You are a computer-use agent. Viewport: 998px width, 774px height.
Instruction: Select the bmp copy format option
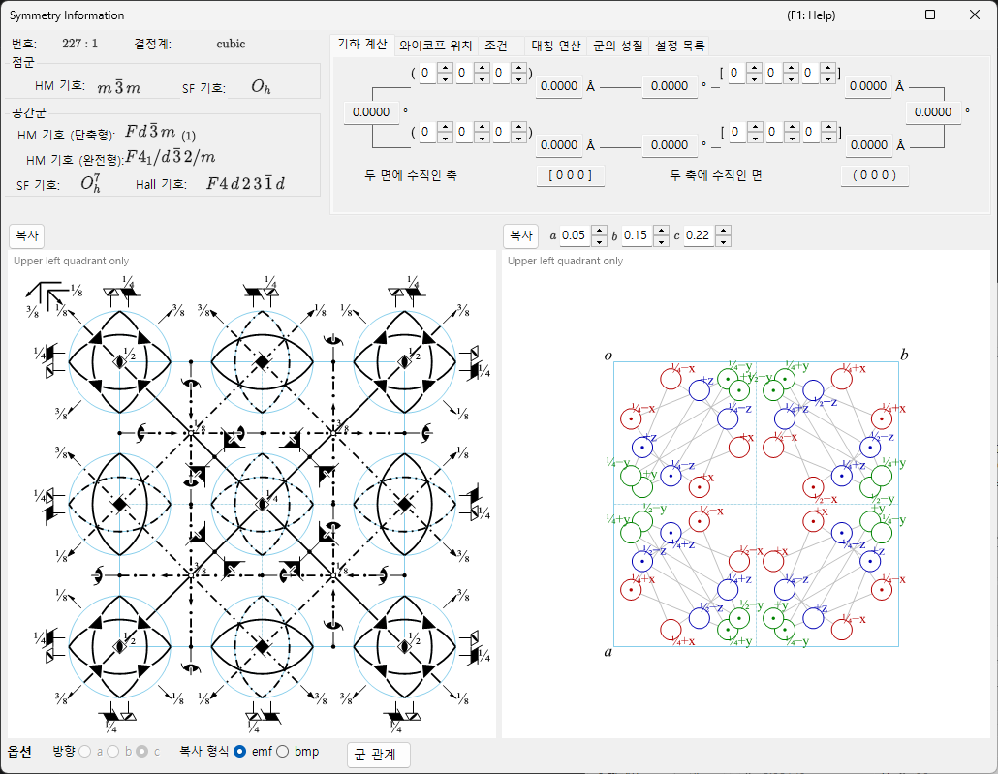283,751
